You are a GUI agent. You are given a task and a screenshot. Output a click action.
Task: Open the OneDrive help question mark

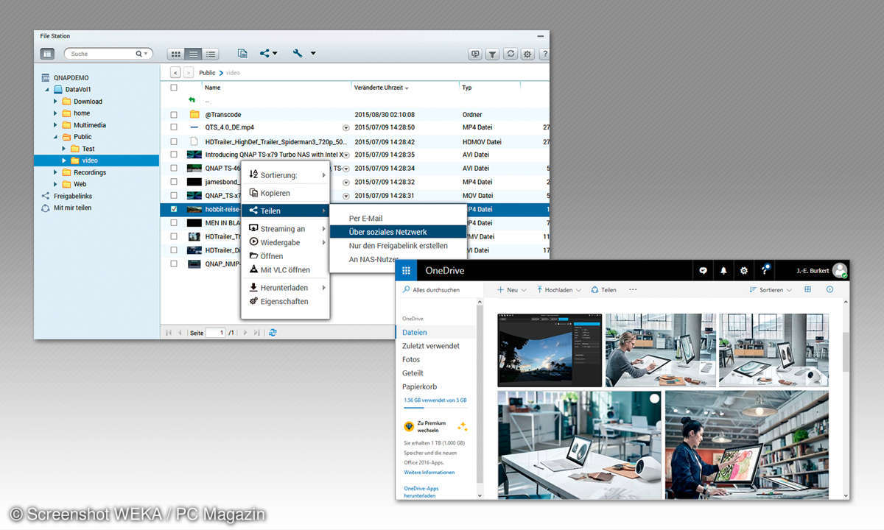[765, 270]
